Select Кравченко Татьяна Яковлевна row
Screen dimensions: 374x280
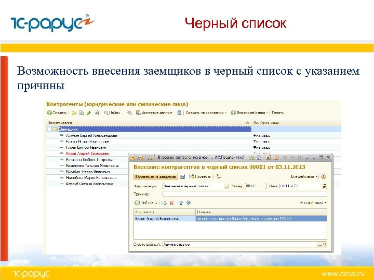pos(92,165)
